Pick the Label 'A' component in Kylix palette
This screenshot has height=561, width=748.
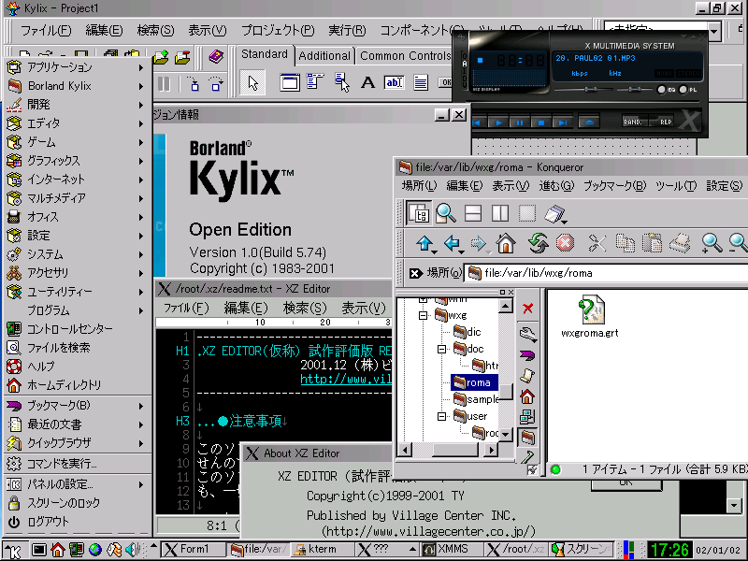pyautogui.click(x=367, y=83)
